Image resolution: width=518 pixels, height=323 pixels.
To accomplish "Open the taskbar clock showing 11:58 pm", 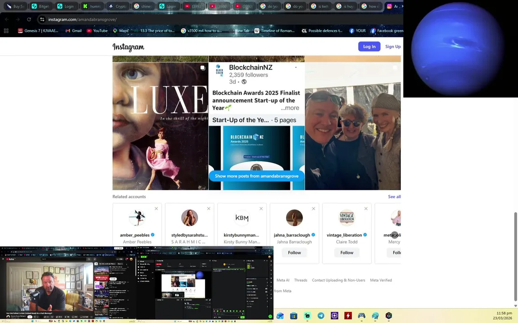I will 502,315.
